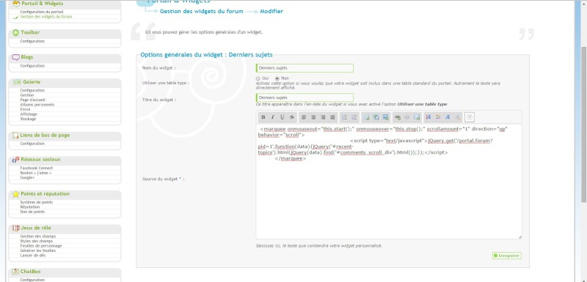Click the Modifier breadcrumb link

point(271,12)
